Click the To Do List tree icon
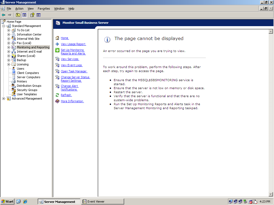The width and height of the screenshot is (274, 205). (14, 30)
